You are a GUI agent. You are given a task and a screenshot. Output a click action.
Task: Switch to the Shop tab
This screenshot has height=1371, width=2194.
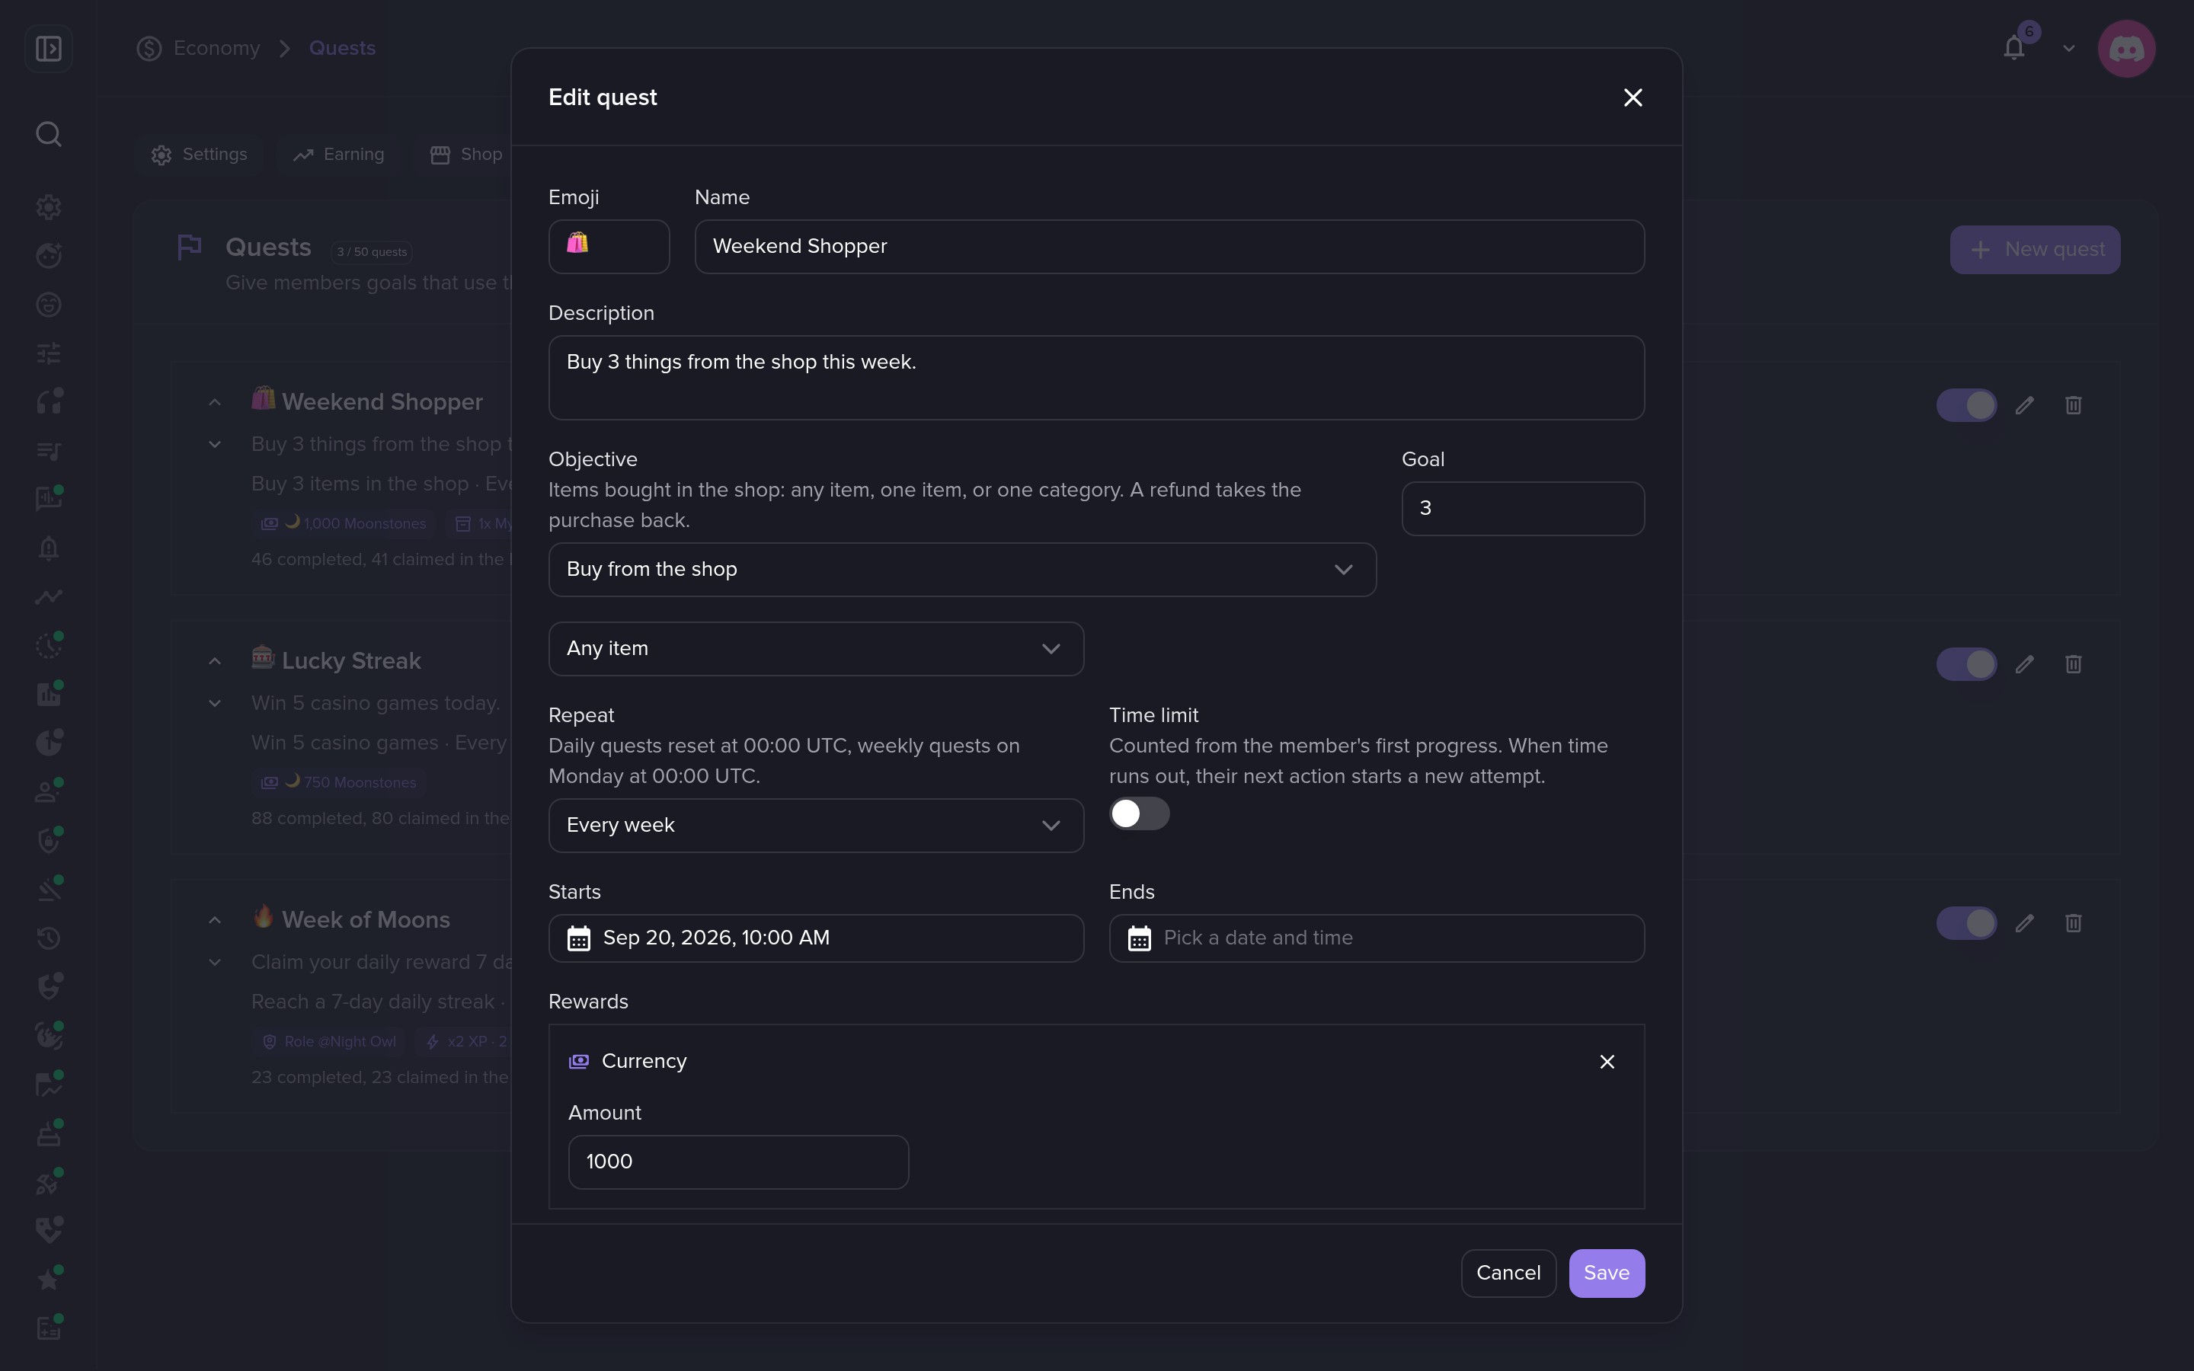tap(466, 155)
